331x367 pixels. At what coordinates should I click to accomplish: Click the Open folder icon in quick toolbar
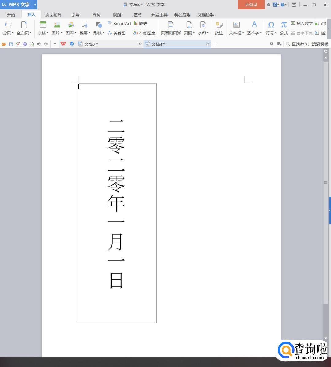[x=4, y=44]
